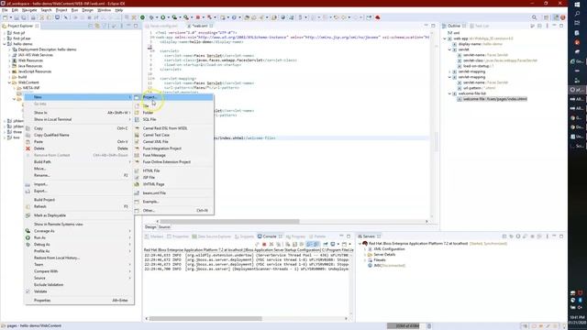Open the Window menu in menu bar
The image size is (587, 330).
[x=104, y=10]
